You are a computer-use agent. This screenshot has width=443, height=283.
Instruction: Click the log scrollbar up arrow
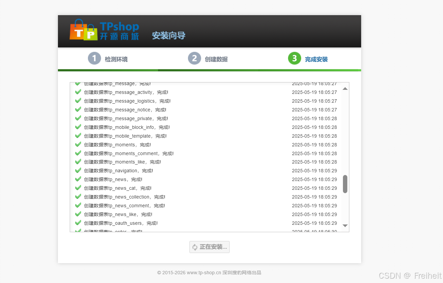(x=345, y=89)
